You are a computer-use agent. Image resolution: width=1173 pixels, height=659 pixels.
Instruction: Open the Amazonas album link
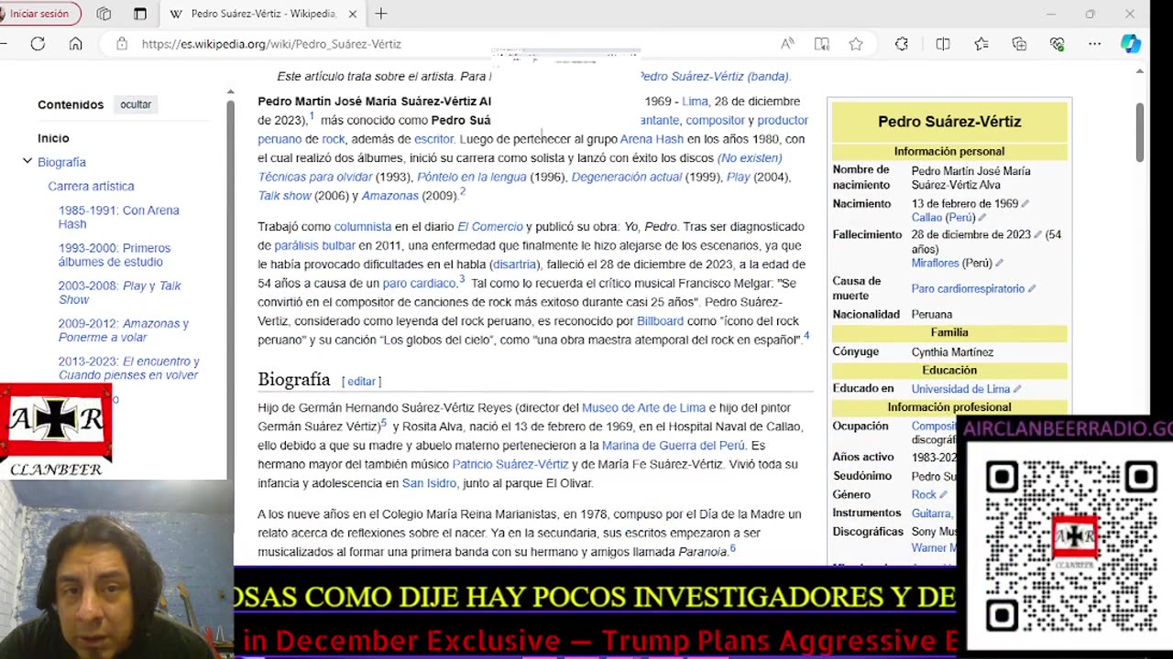390,196
